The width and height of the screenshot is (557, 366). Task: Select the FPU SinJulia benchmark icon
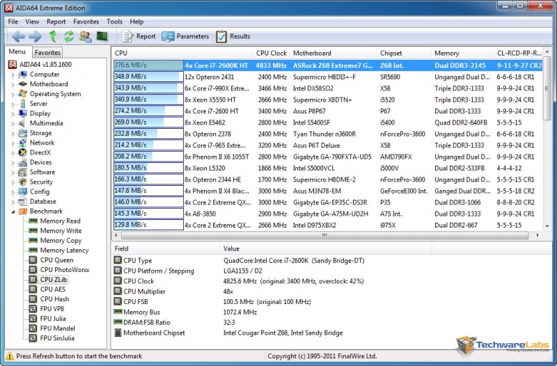click(33, 338)
